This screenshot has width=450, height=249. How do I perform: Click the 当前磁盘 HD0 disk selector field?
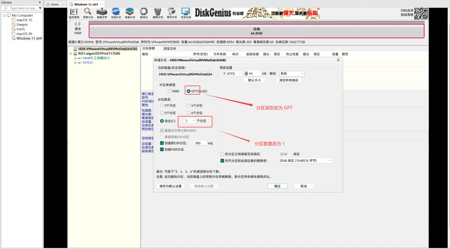186,74
